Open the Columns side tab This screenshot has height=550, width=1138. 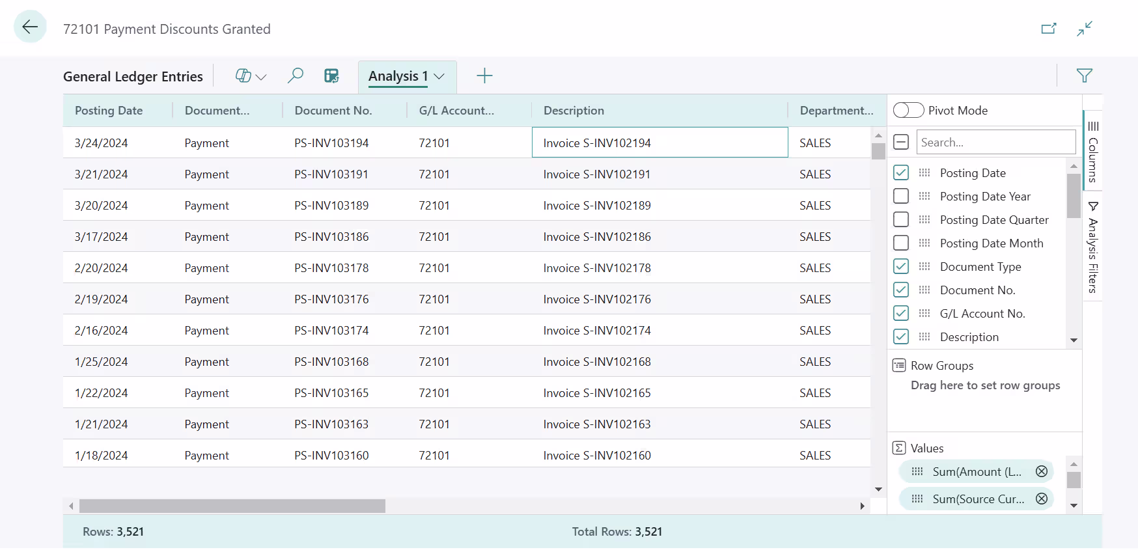pyautogui.click(x=1093, y=151)
